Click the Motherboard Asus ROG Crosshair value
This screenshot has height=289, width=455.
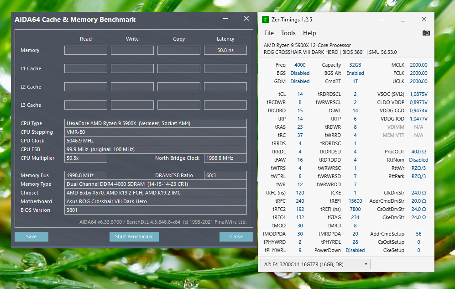(156, 201)
